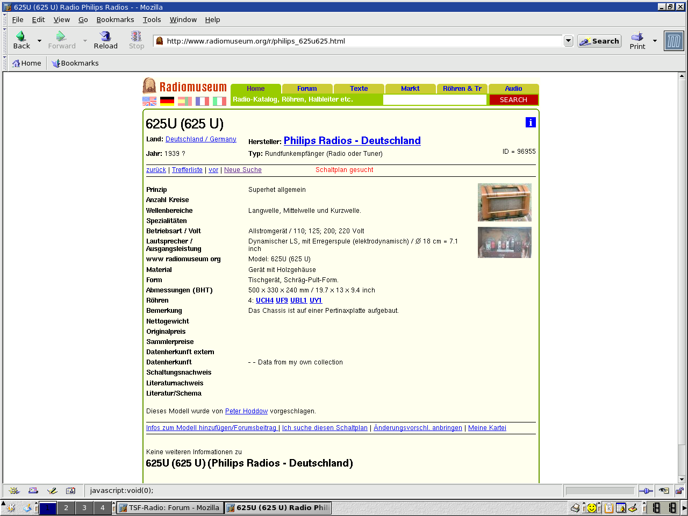The width and height of the screenshot is (688, 516).
Task: Open the UCH4 tube link
Action: (264, 300)
